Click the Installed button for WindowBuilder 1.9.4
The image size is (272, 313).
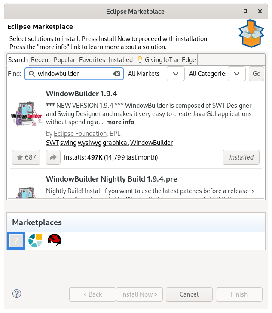[x=241, y=157]
